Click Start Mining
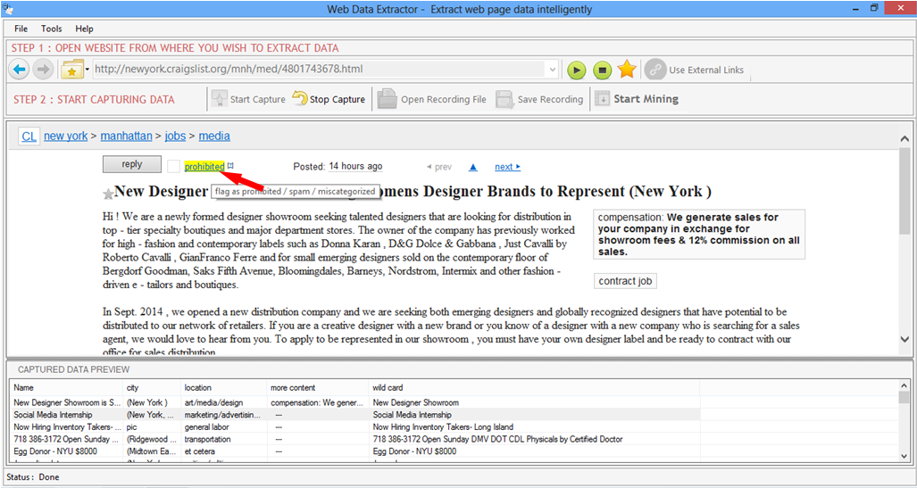The width and height of the screenshot is (917, 488). tap(637, 99)
